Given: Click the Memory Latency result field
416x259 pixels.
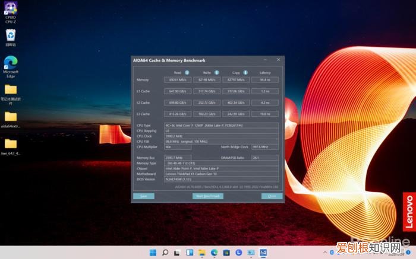Looking at the screenshot, I should [265, 79].
